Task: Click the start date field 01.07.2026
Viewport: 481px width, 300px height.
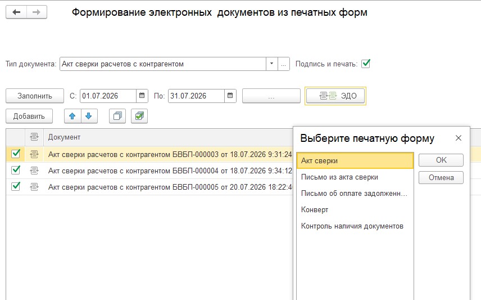Action: tap(108, 96)
